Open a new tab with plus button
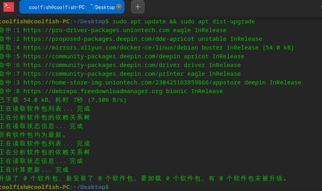322x191 pixels. pos(138,7)
